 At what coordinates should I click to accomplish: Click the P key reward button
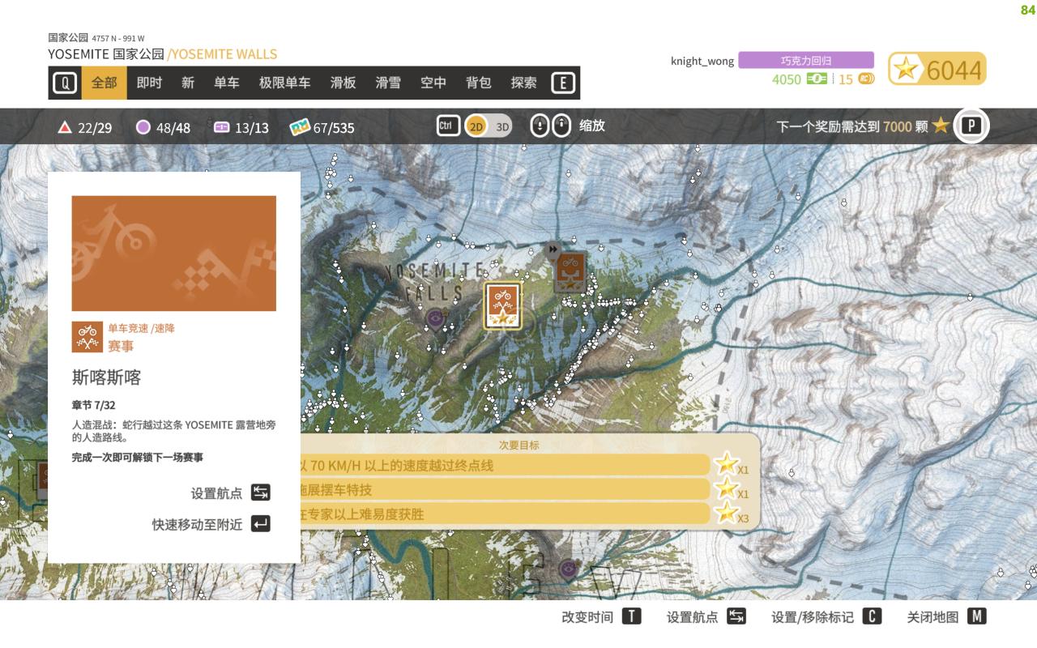tap(971, 126)
